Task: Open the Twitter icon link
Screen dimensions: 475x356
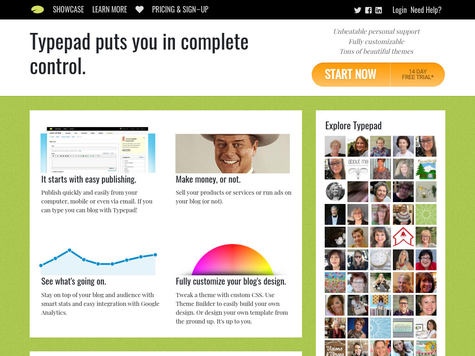Action: [358, 10]
